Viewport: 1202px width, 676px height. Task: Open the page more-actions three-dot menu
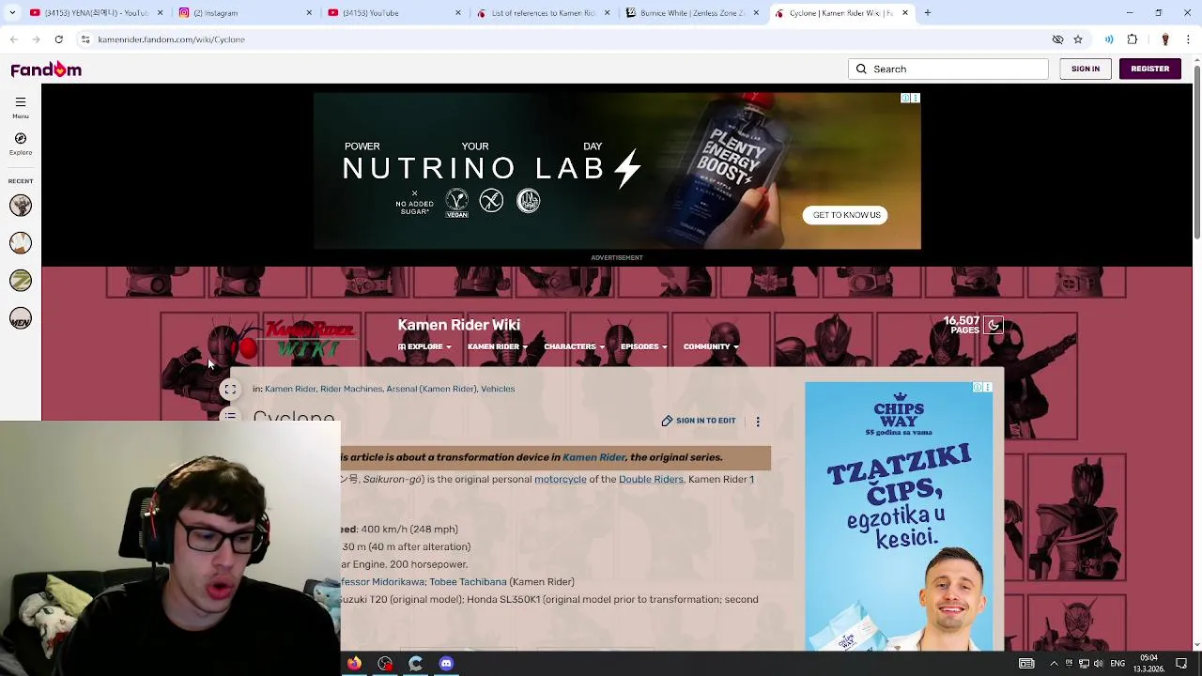(x=758, y=422)
